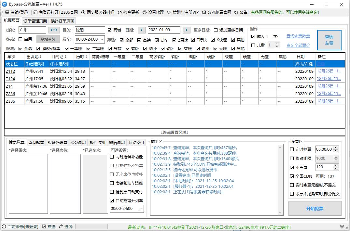This screenshot has height=231, width=350.
Task: Open Z386 备注 12月26日 link
Action: pyautogui.click(x=329, y=101)
